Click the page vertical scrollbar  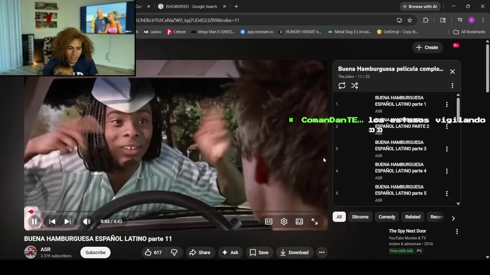pyautogui.click(x=487, y=69)
